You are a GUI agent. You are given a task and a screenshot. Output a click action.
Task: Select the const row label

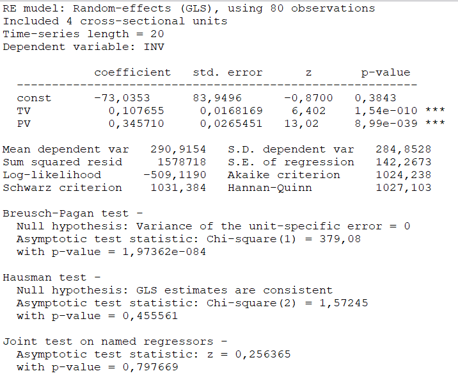[x=34, y=98]
